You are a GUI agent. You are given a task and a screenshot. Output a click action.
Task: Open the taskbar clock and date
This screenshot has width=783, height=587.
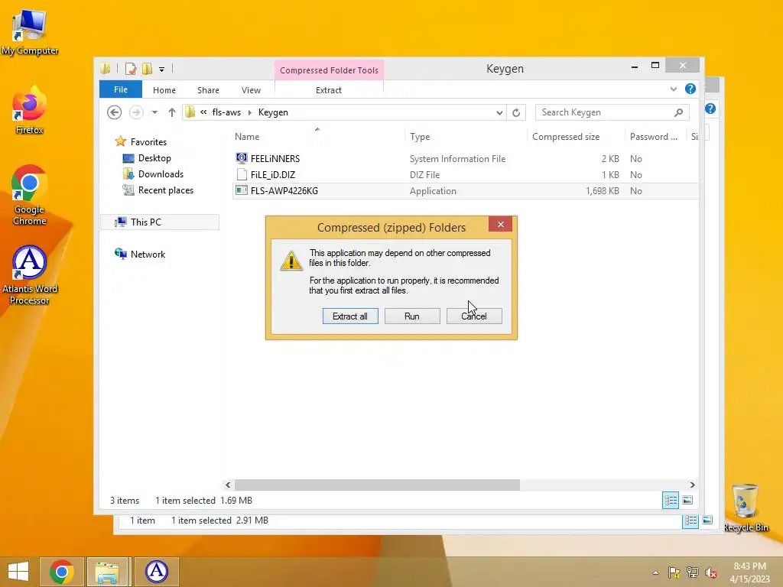[750, 572]
